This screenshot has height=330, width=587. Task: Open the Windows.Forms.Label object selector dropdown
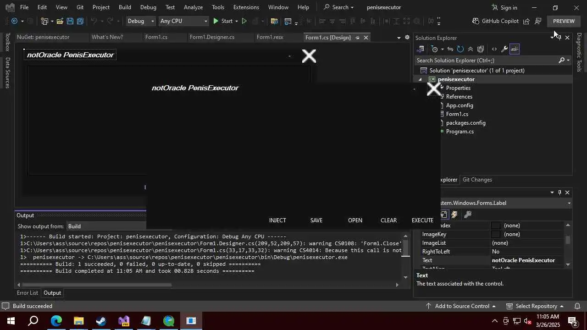click(569, 203)
